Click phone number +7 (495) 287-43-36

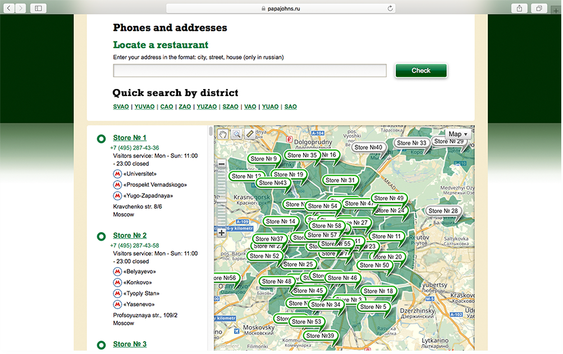click(135, 148)
